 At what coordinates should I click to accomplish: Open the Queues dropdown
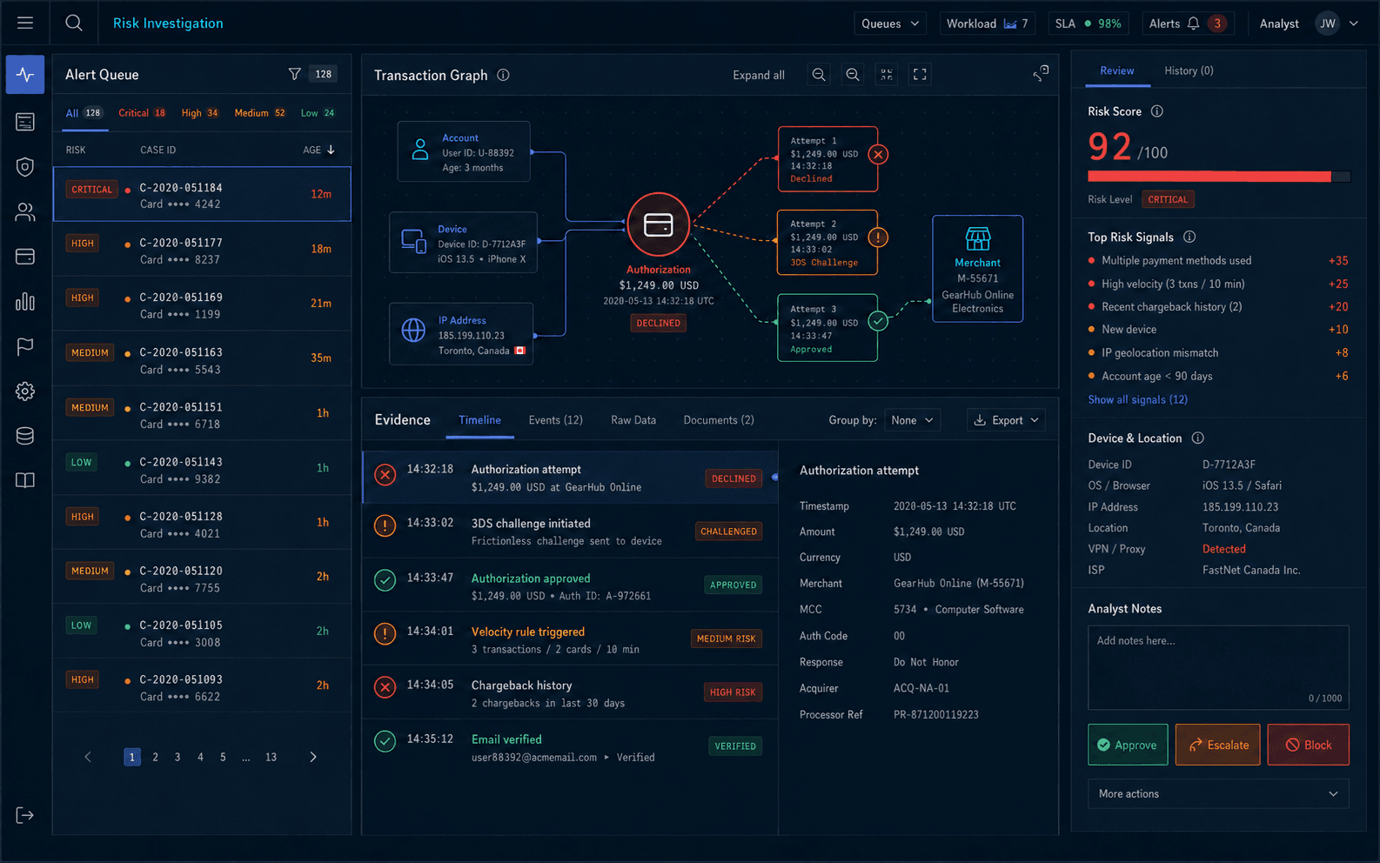pos(890,23)
